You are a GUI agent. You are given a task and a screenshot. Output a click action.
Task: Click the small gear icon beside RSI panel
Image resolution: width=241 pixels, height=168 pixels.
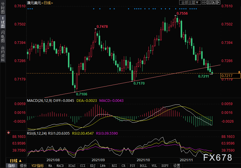tap(8, 133)
